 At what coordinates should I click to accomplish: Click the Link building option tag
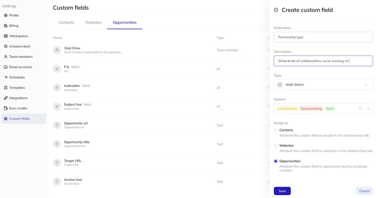tap(287, 109)
